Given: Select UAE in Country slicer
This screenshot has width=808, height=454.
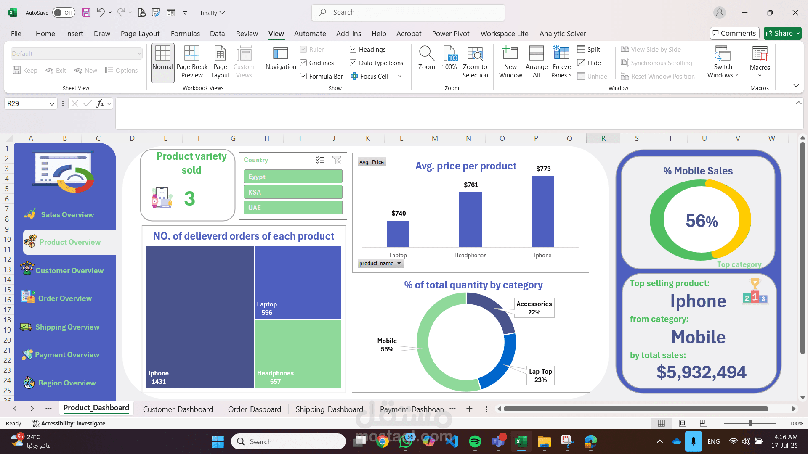Looking at the screenshot, I should (293, 208).
